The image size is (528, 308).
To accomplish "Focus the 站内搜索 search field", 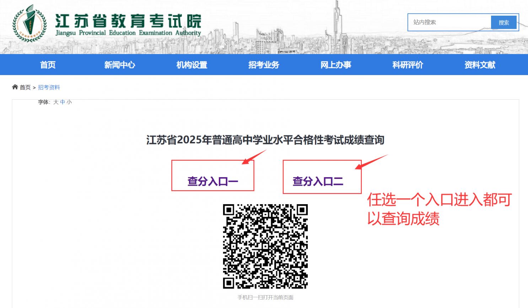I will tap(449, 22).
